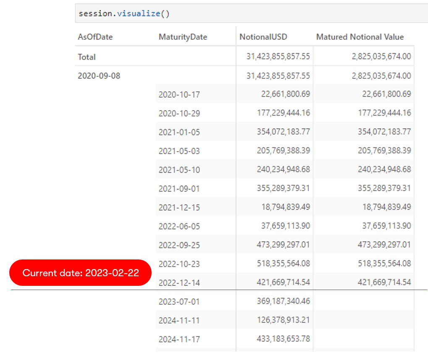This screenshot has height=355, width=428.
Task: Select maturity date 2022-10-23
Action: [x=179, y=264]
